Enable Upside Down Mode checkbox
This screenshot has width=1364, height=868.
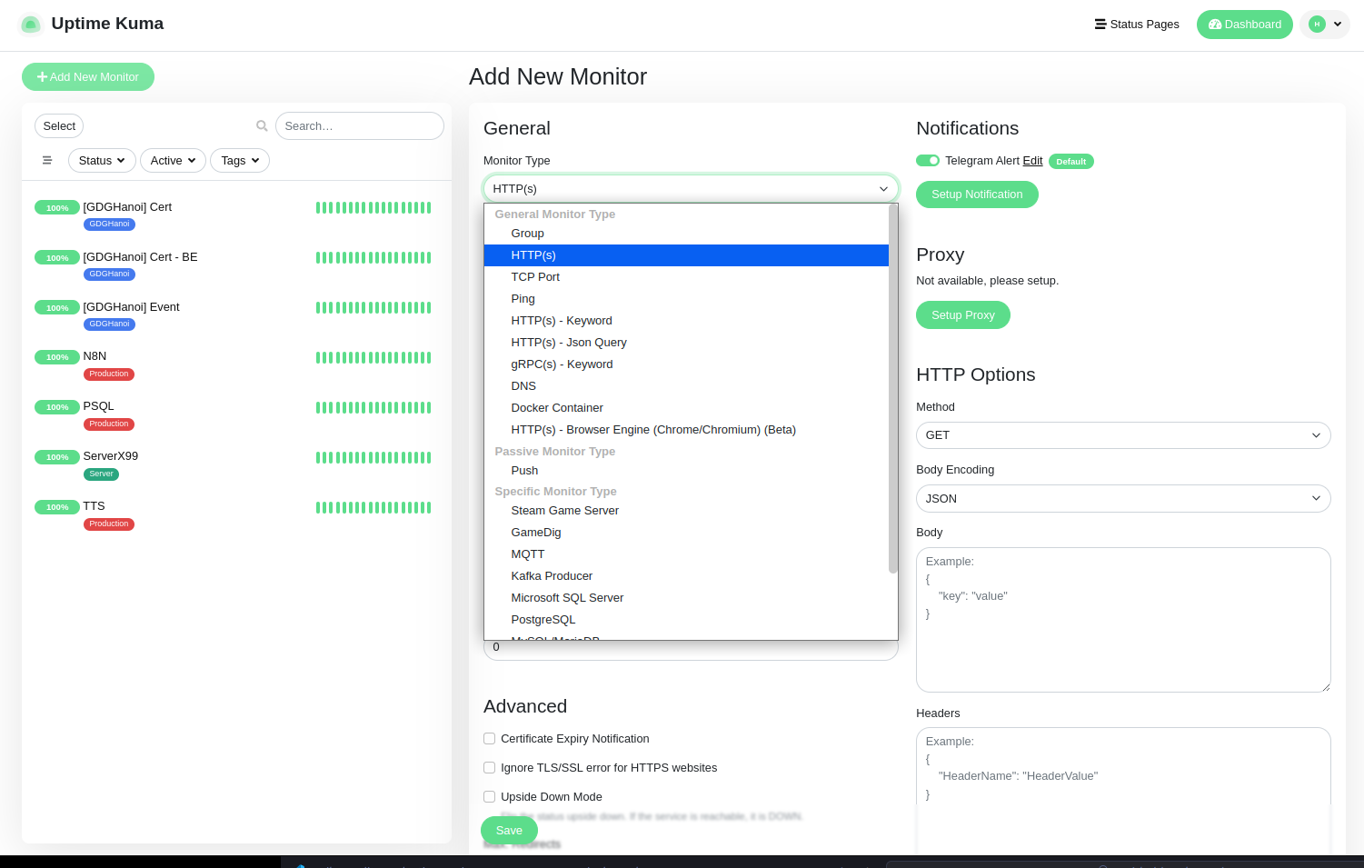tap(490, 797)
